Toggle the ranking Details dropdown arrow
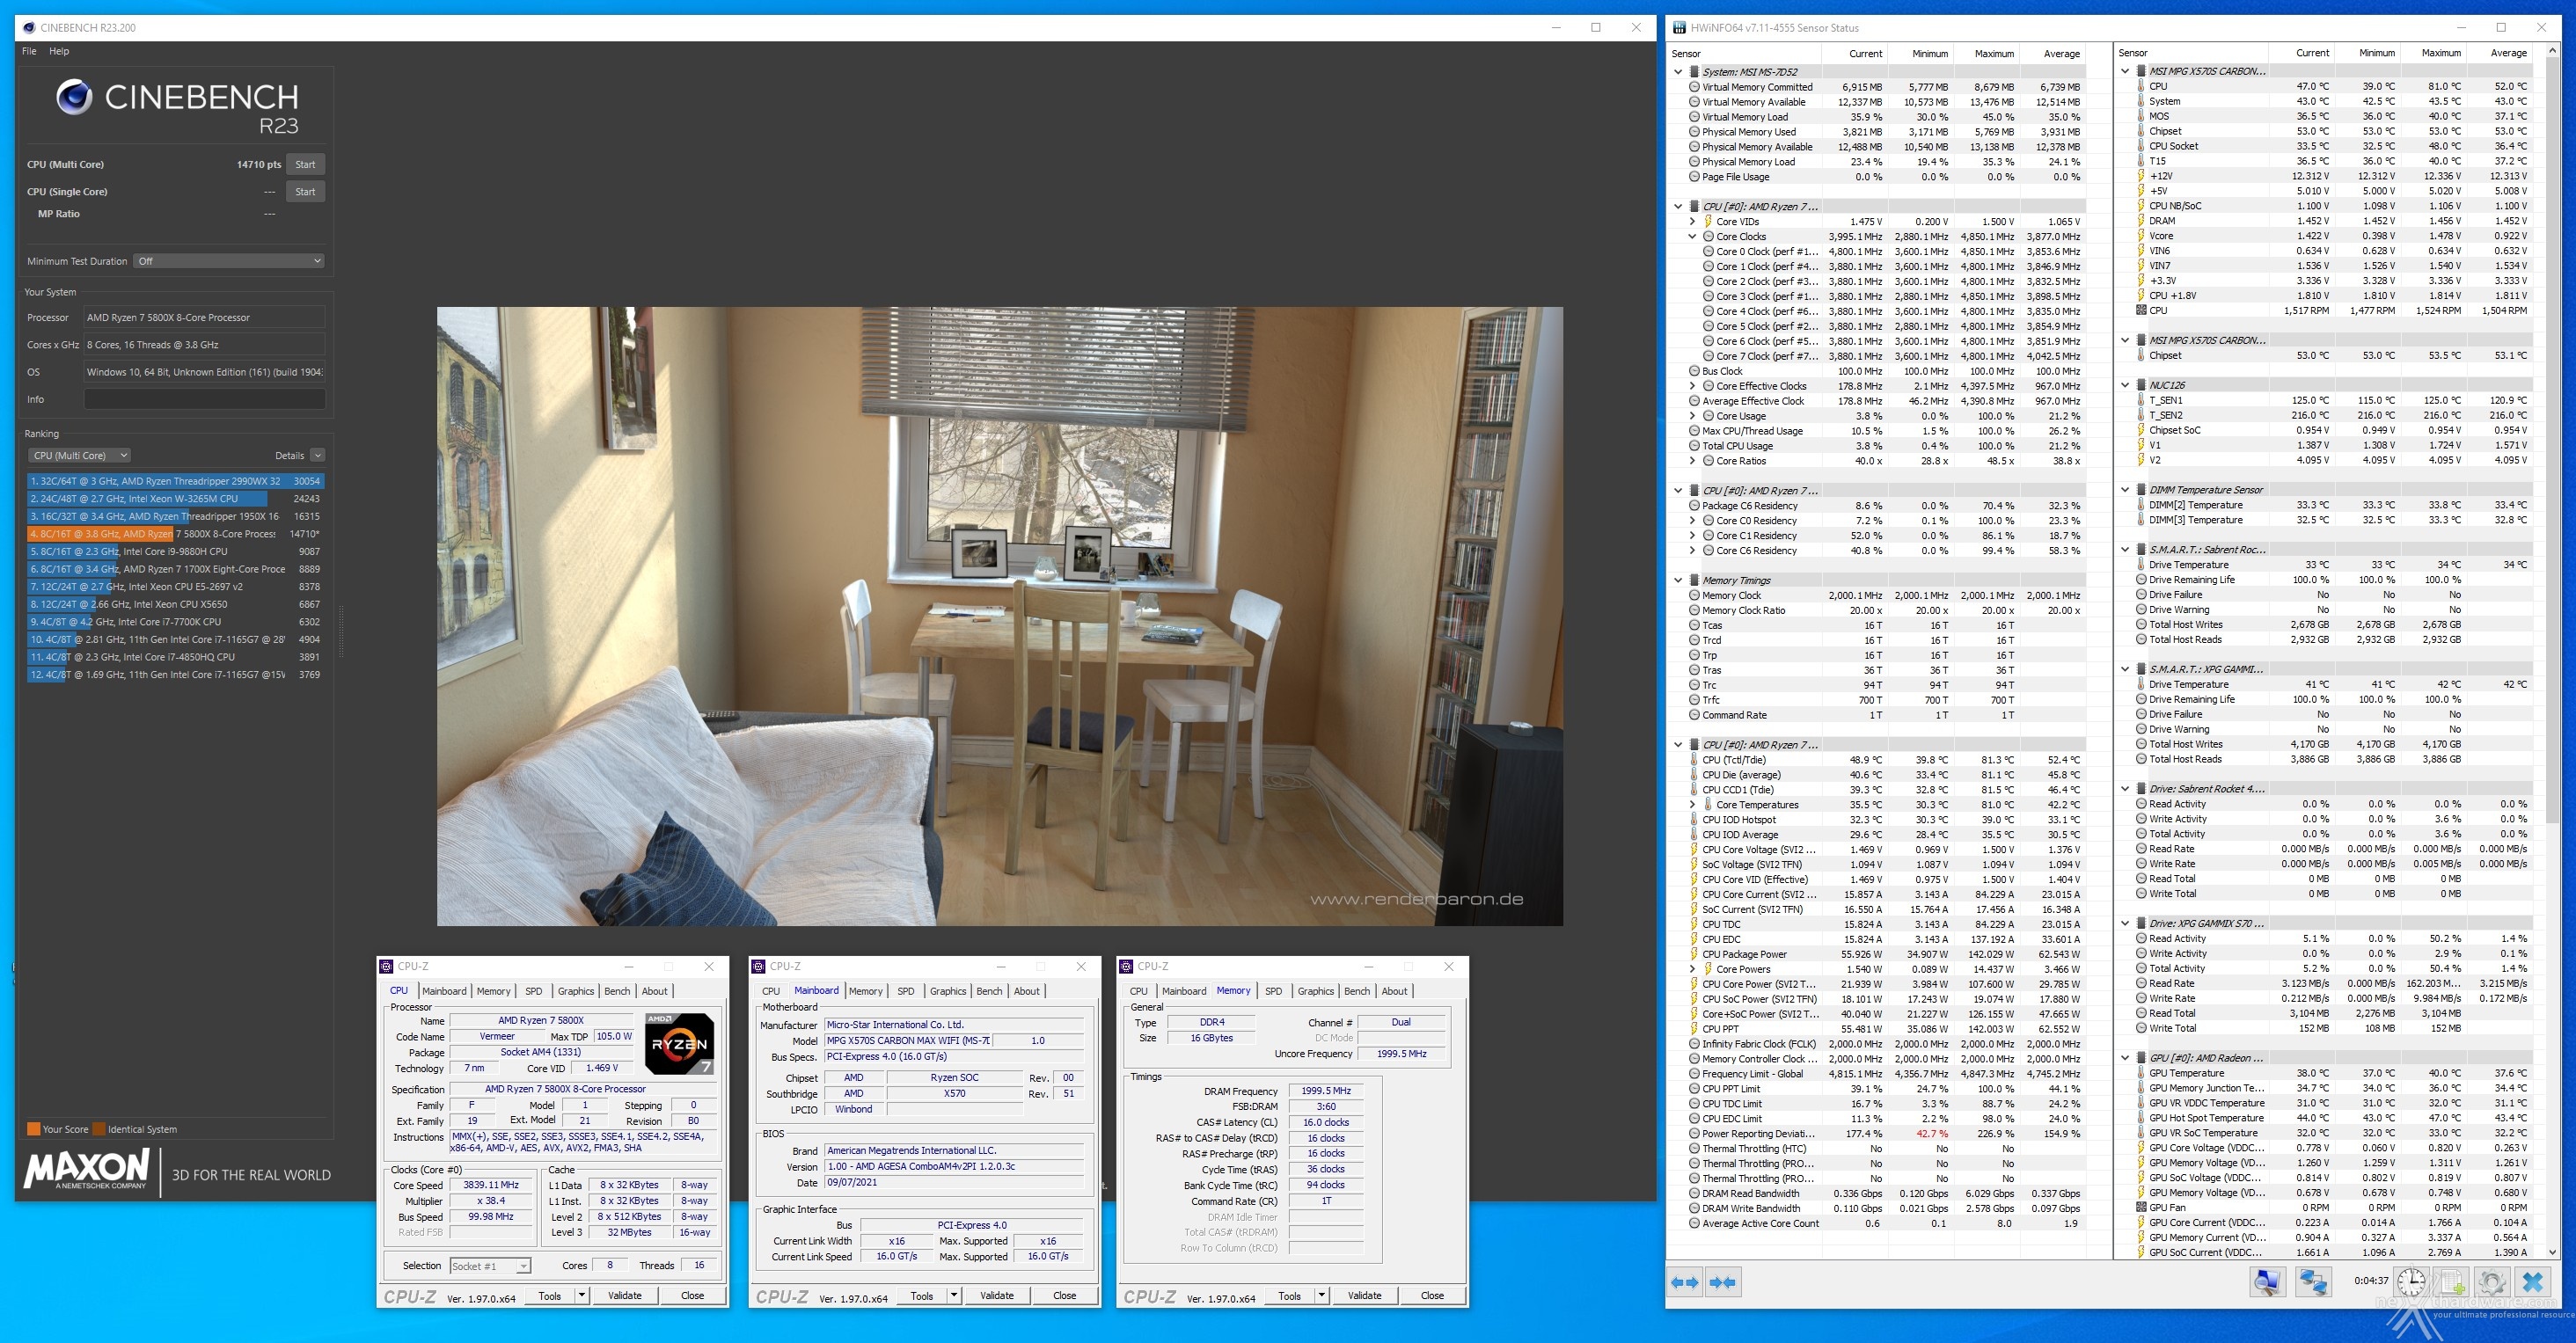Image resolution: width=2576 pixels, height=1343 pixels. pyautogui.click(x=317, y=455)
